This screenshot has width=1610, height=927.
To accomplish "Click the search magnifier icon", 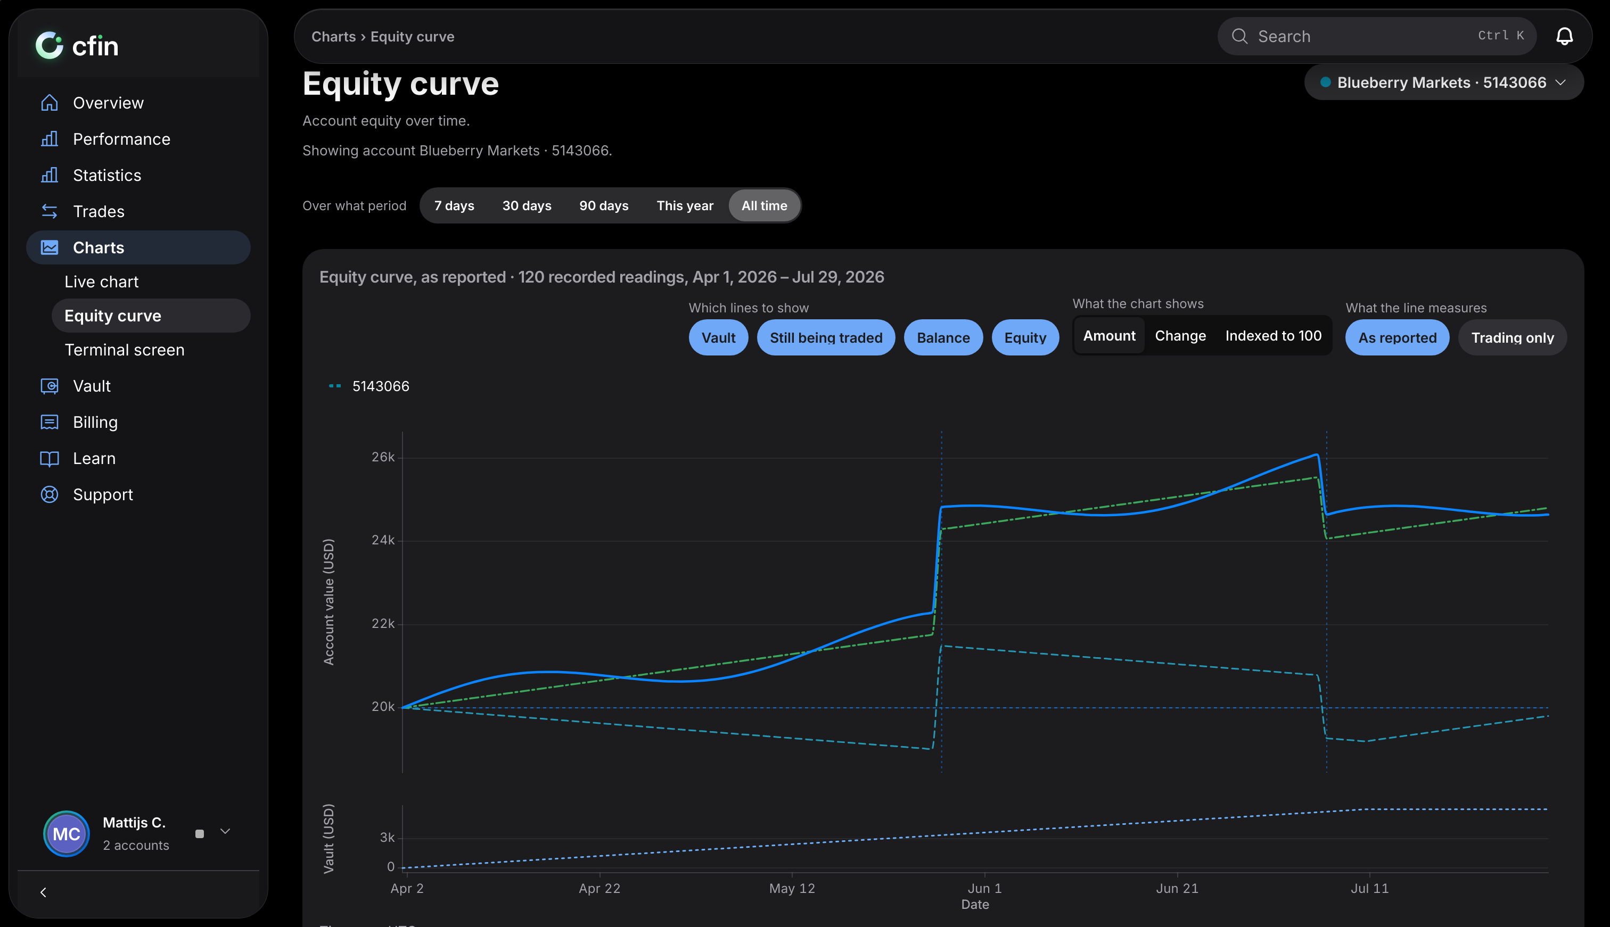I will tap(1239, 36).
